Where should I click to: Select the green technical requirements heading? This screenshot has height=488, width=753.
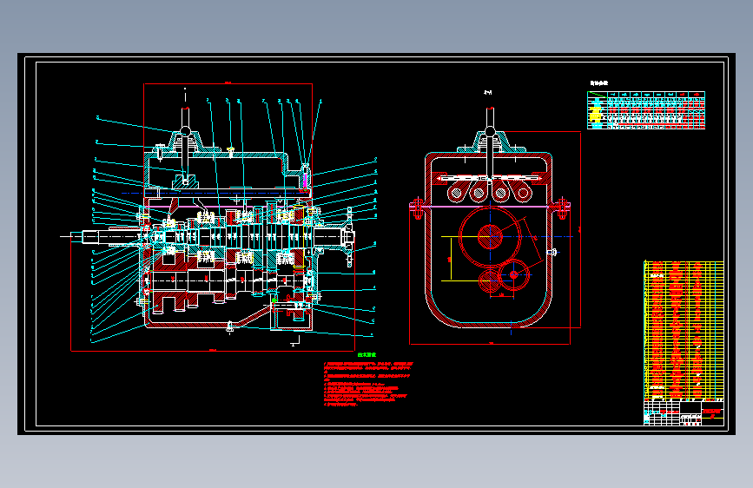tap(367, 355)
